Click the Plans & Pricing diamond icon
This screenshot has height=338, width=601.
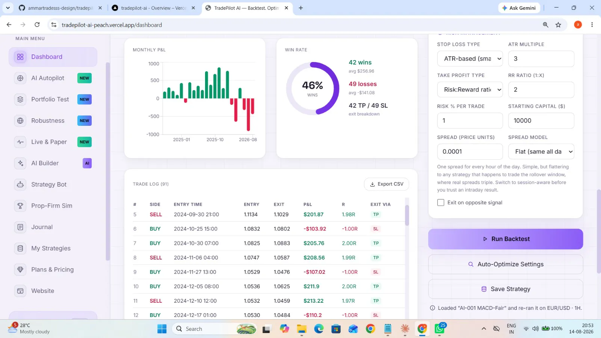click(20, 270)
